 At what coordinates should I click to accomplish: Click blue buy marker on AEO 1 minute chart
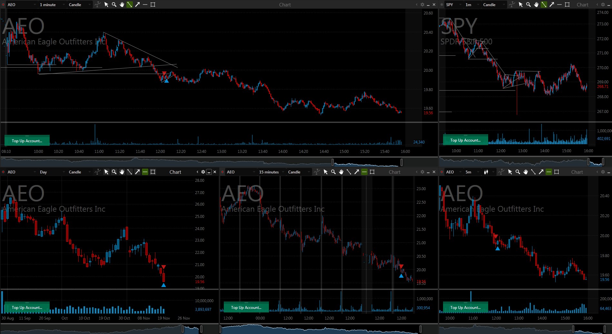(166, 81)
